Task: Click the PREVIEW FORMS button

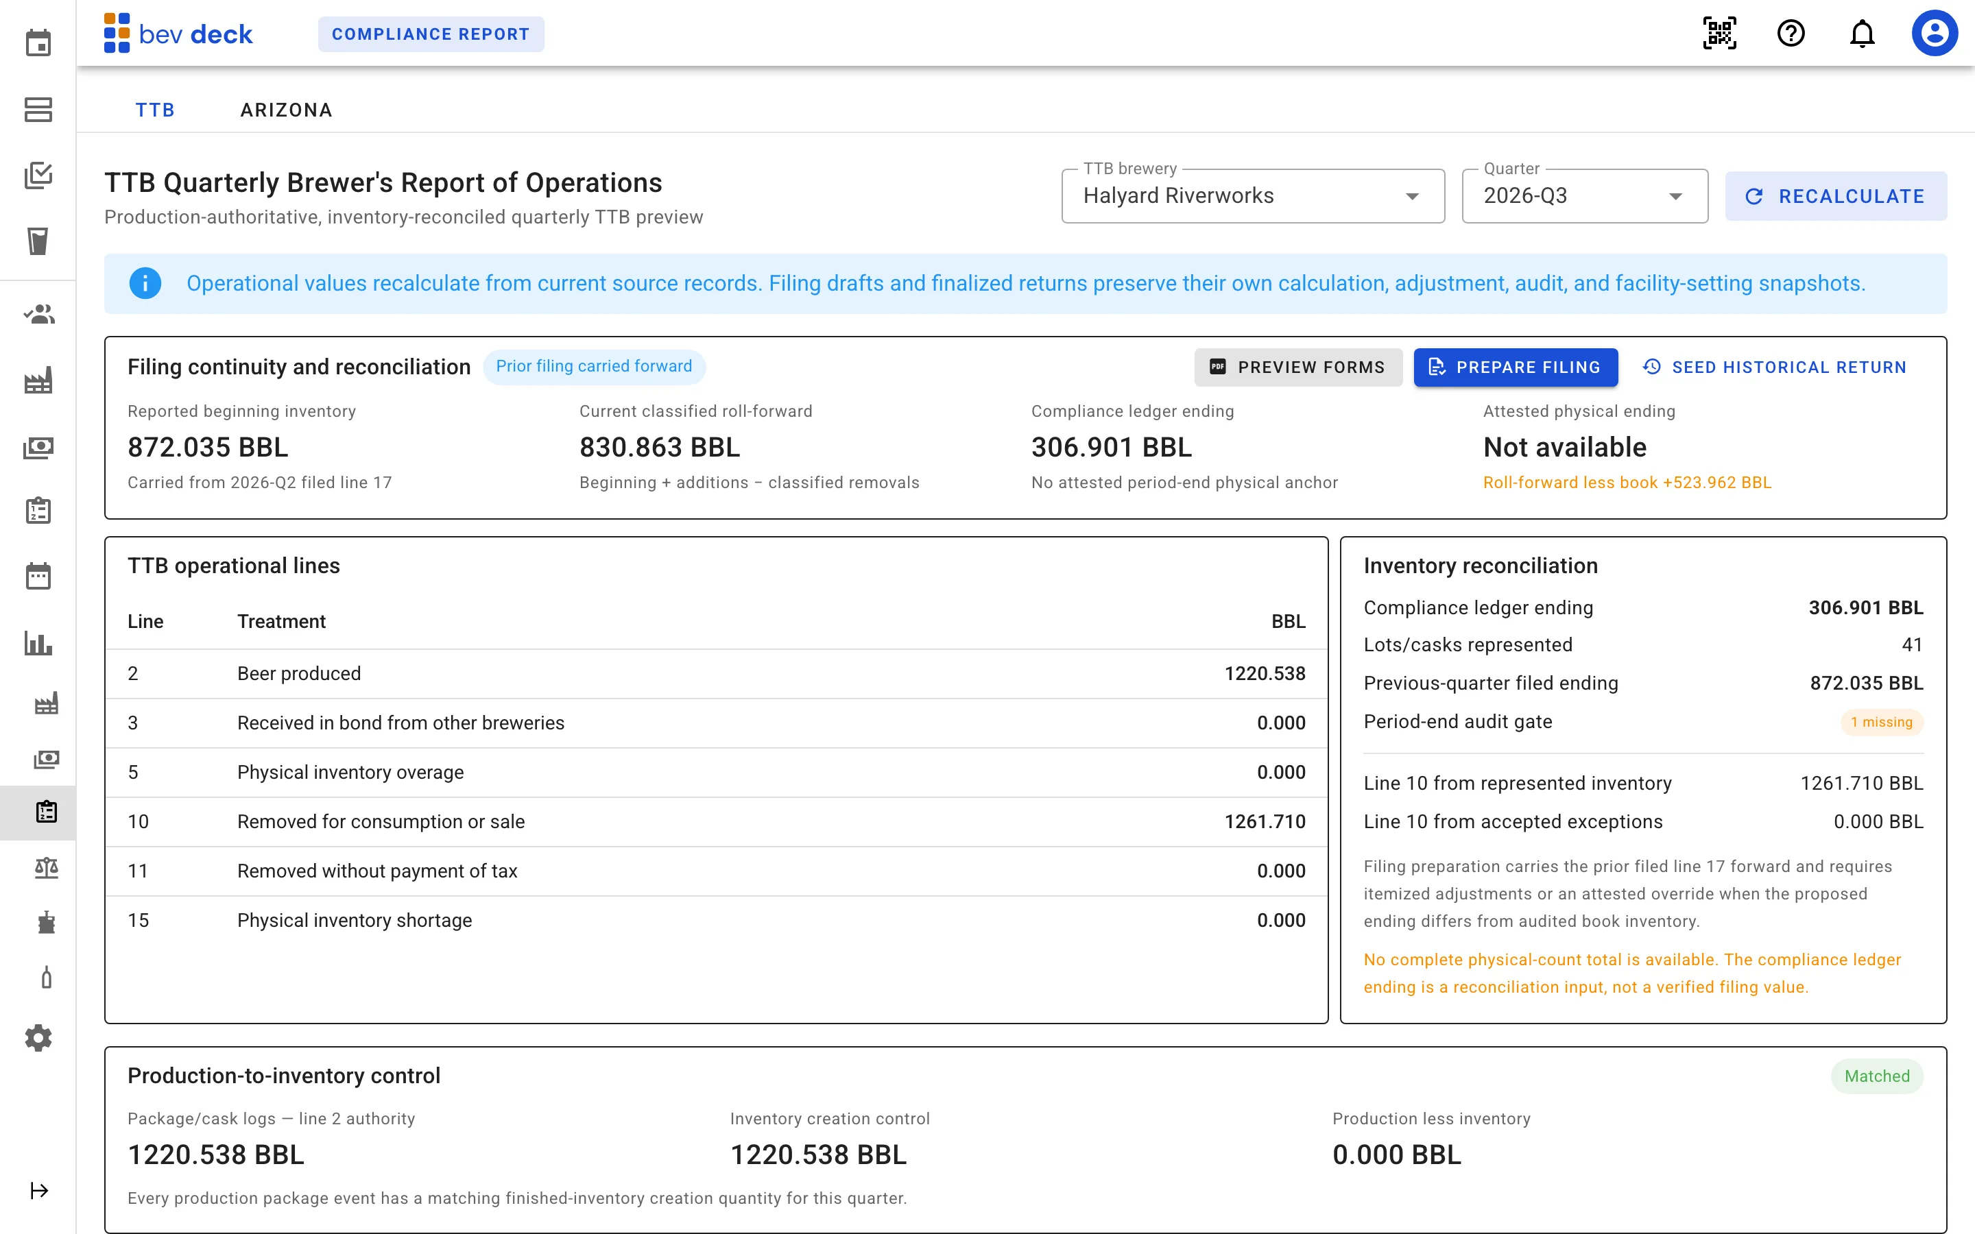Action: pyautogui.click(x=1297, y=367)
